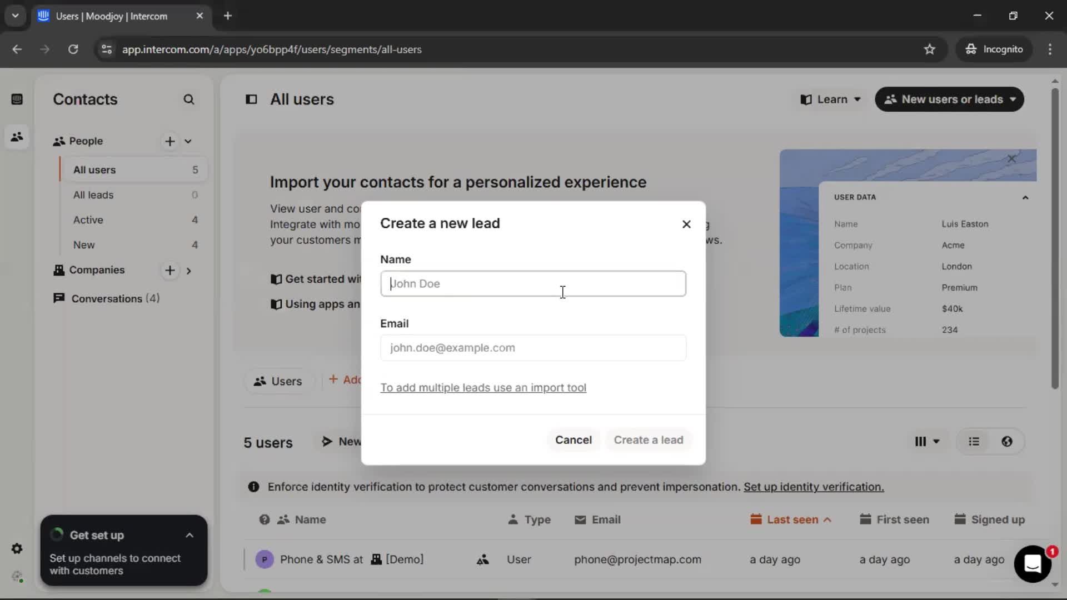
Task: Search contacts with the magnifier icon
Action: coord(189,99)
